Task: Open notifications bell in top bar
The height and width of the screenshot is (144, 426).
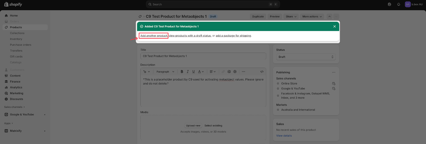Action: pos(399,5)
